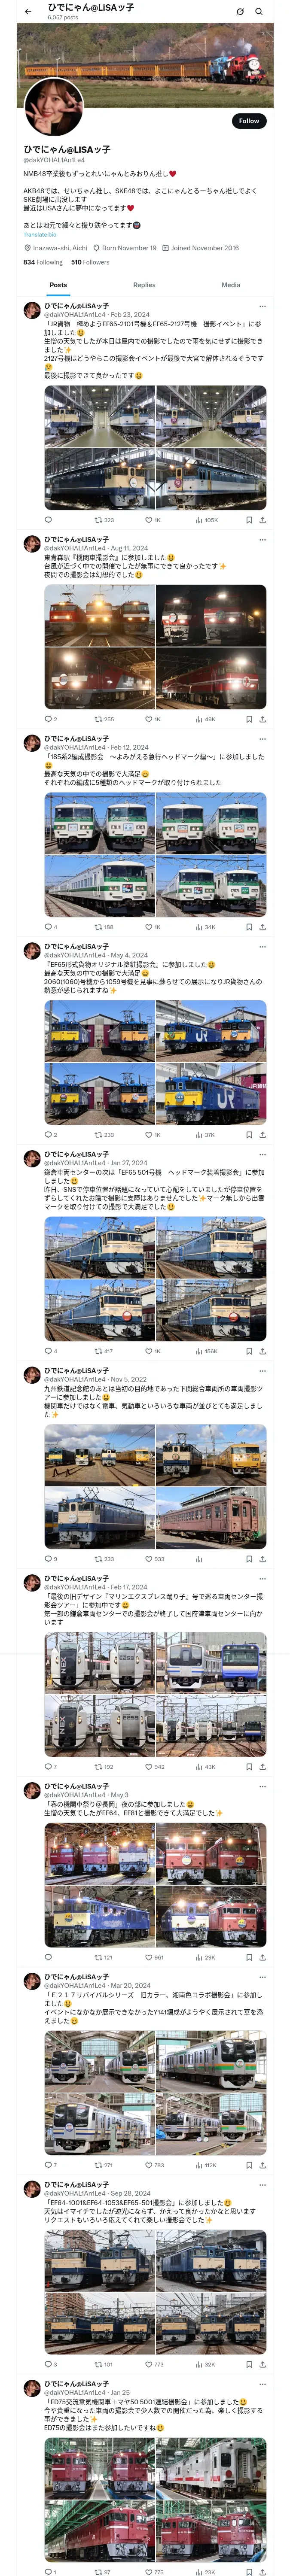Open the steam train header banner image
290x2576 pixels.
pos(145,52)
